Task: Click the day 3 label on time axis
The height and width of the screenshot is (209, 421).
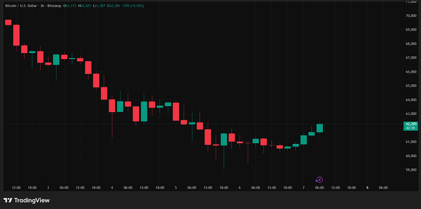Action: tap(48, 188)
